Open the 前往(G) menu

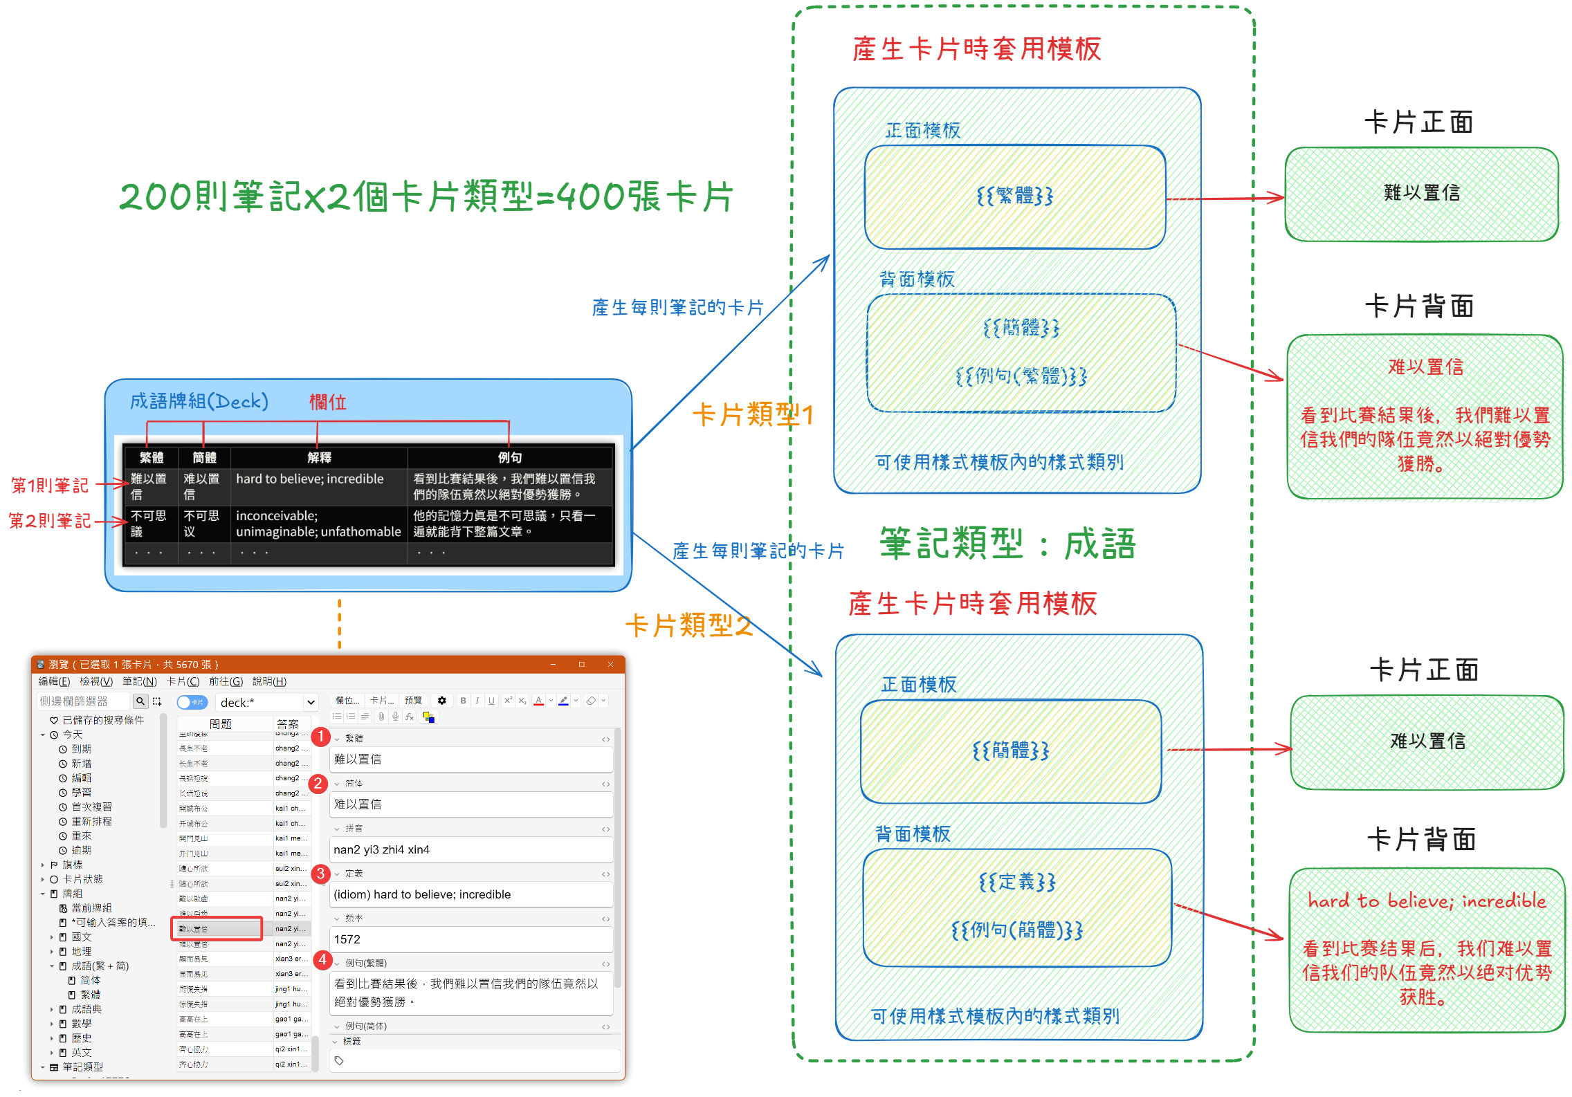226,681
